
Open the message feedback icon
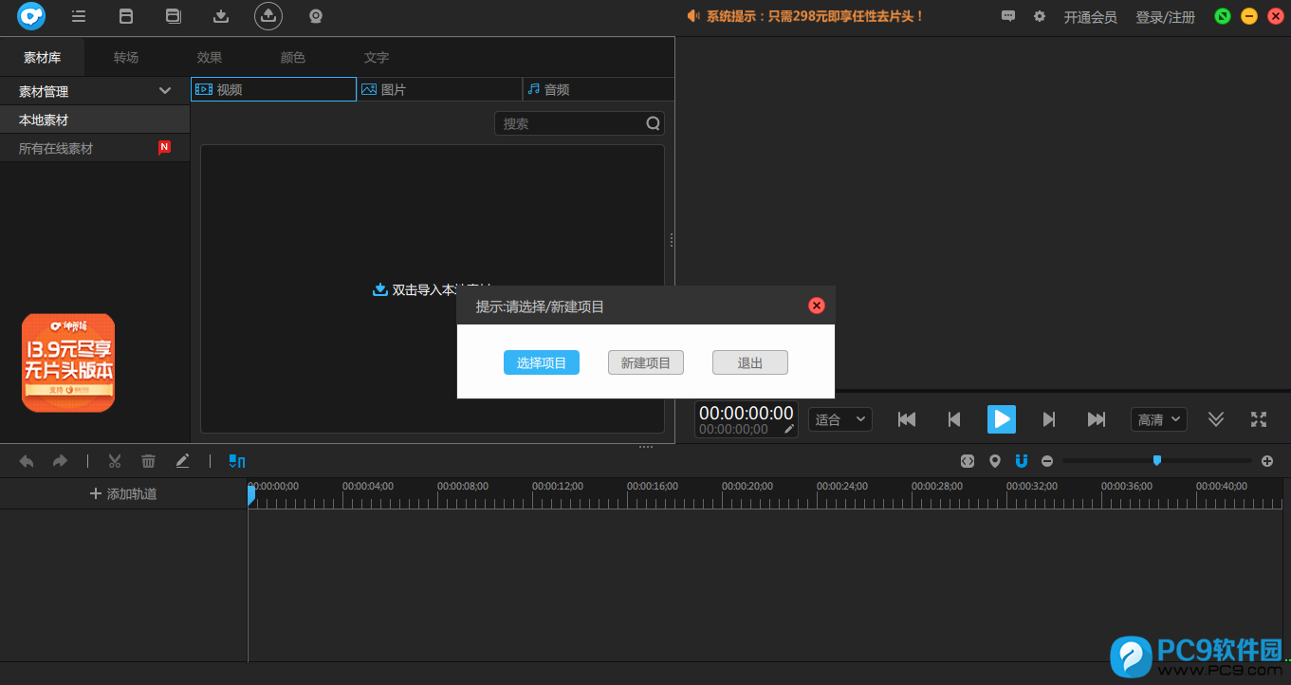click(1008, 16)
